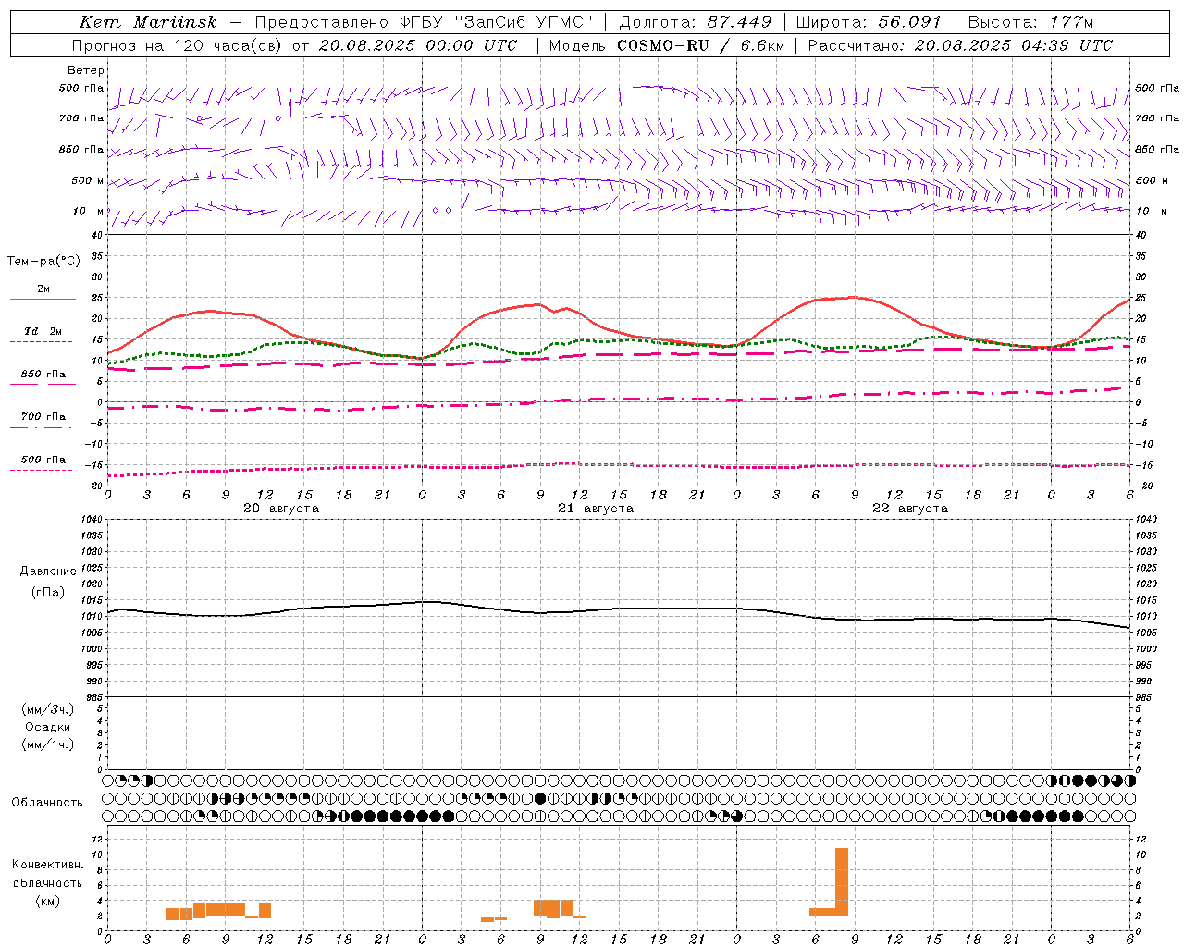Click the '(гПа)' pressure unit label
Screen dimensions: 1184x947
point(48,592)
